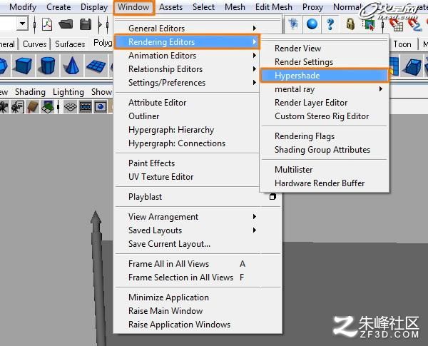Expand the View Arrangement submenu
428x346 pixels.
tap(255, 217)
